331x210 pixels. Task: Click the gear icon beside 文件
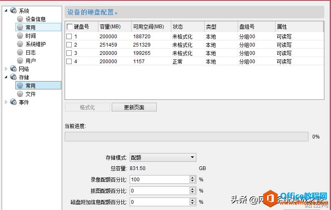[20, 94]
